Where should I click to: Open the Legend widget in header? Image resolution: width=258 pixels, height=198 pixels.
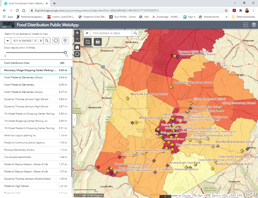[246, 25]
